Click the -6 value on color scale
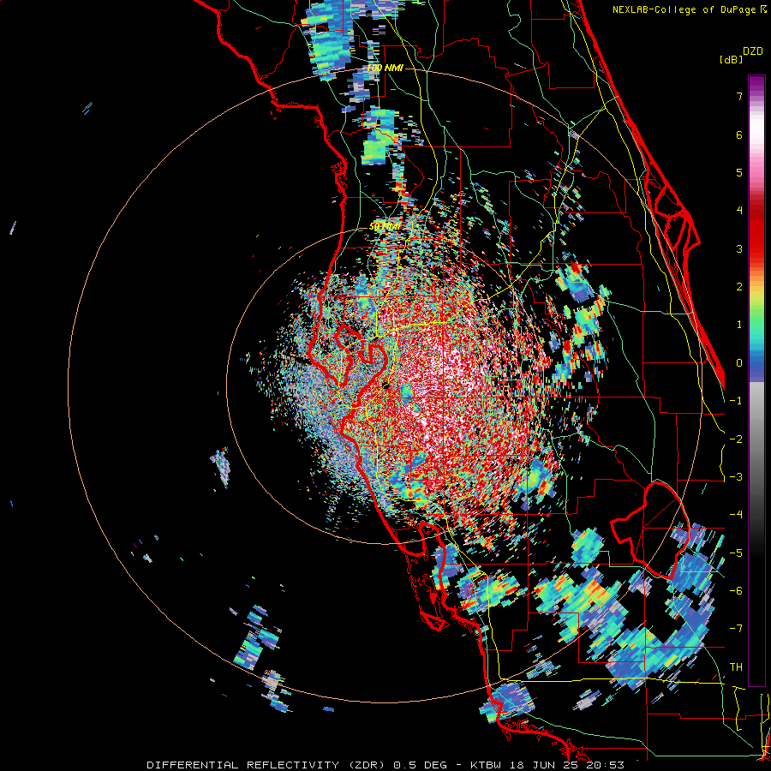 736,591
